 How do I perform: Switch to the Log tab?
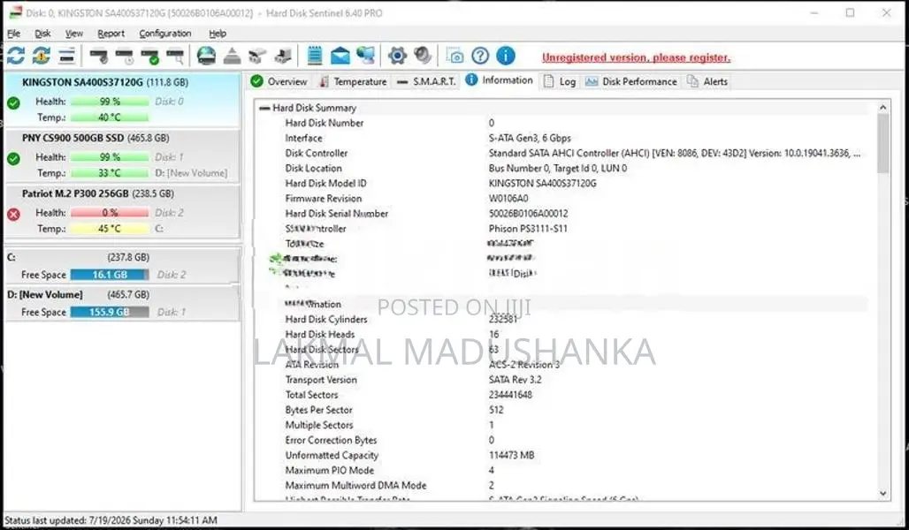(560, 81)
